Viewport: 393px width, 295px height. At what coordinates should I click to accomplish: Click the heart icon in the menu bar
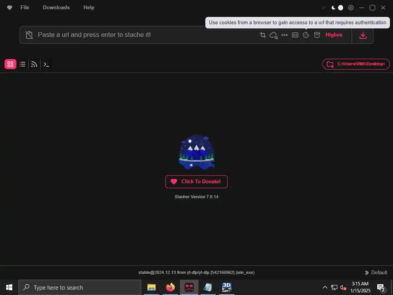point(10,8)
